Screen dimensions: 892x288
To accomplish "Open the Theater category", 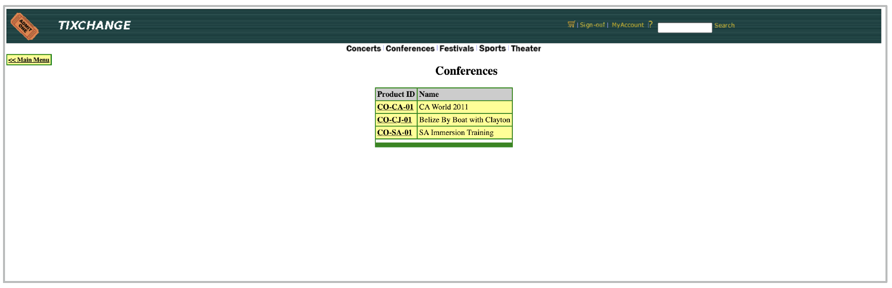I will (526, 48).
